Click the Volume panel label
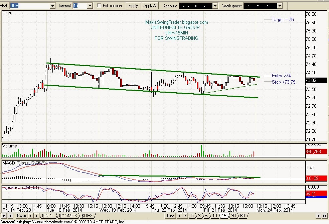This screenshot has height=224, width=329. point(10,146)
